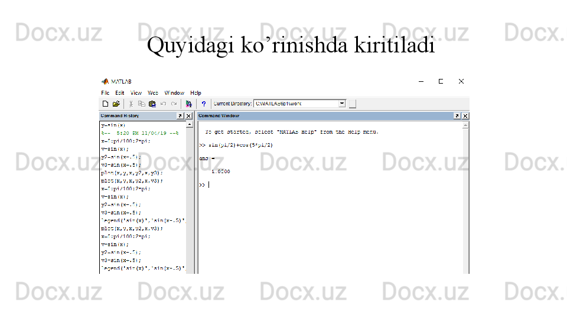Undock the Command History panel

click(180, 116)
